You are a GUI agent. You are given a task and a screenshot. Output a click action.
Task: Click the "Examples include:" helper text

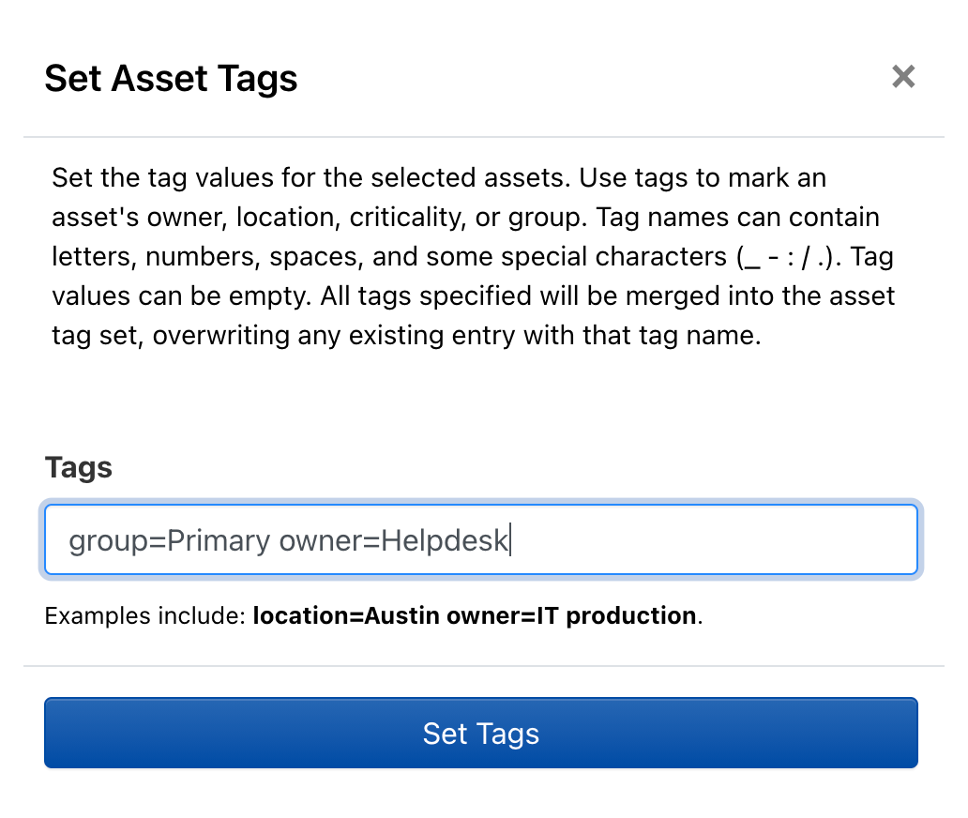pos(145,616)
